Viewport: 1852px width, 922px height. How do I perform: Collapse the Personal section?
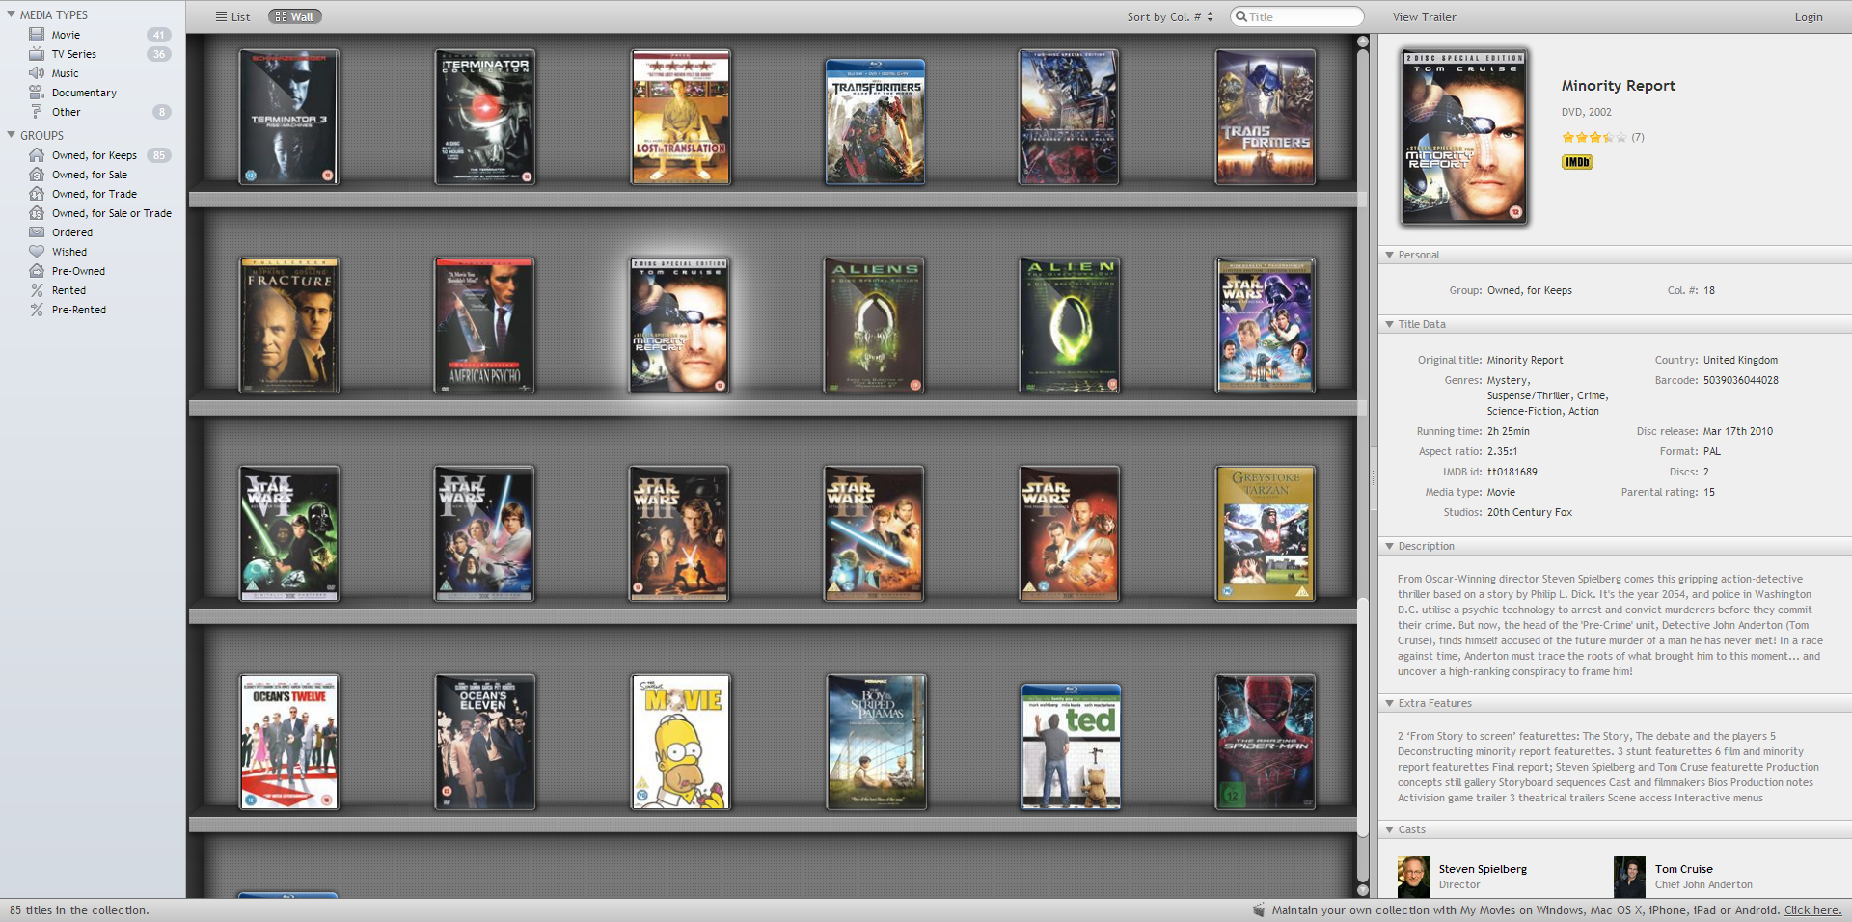point(1389,255)
